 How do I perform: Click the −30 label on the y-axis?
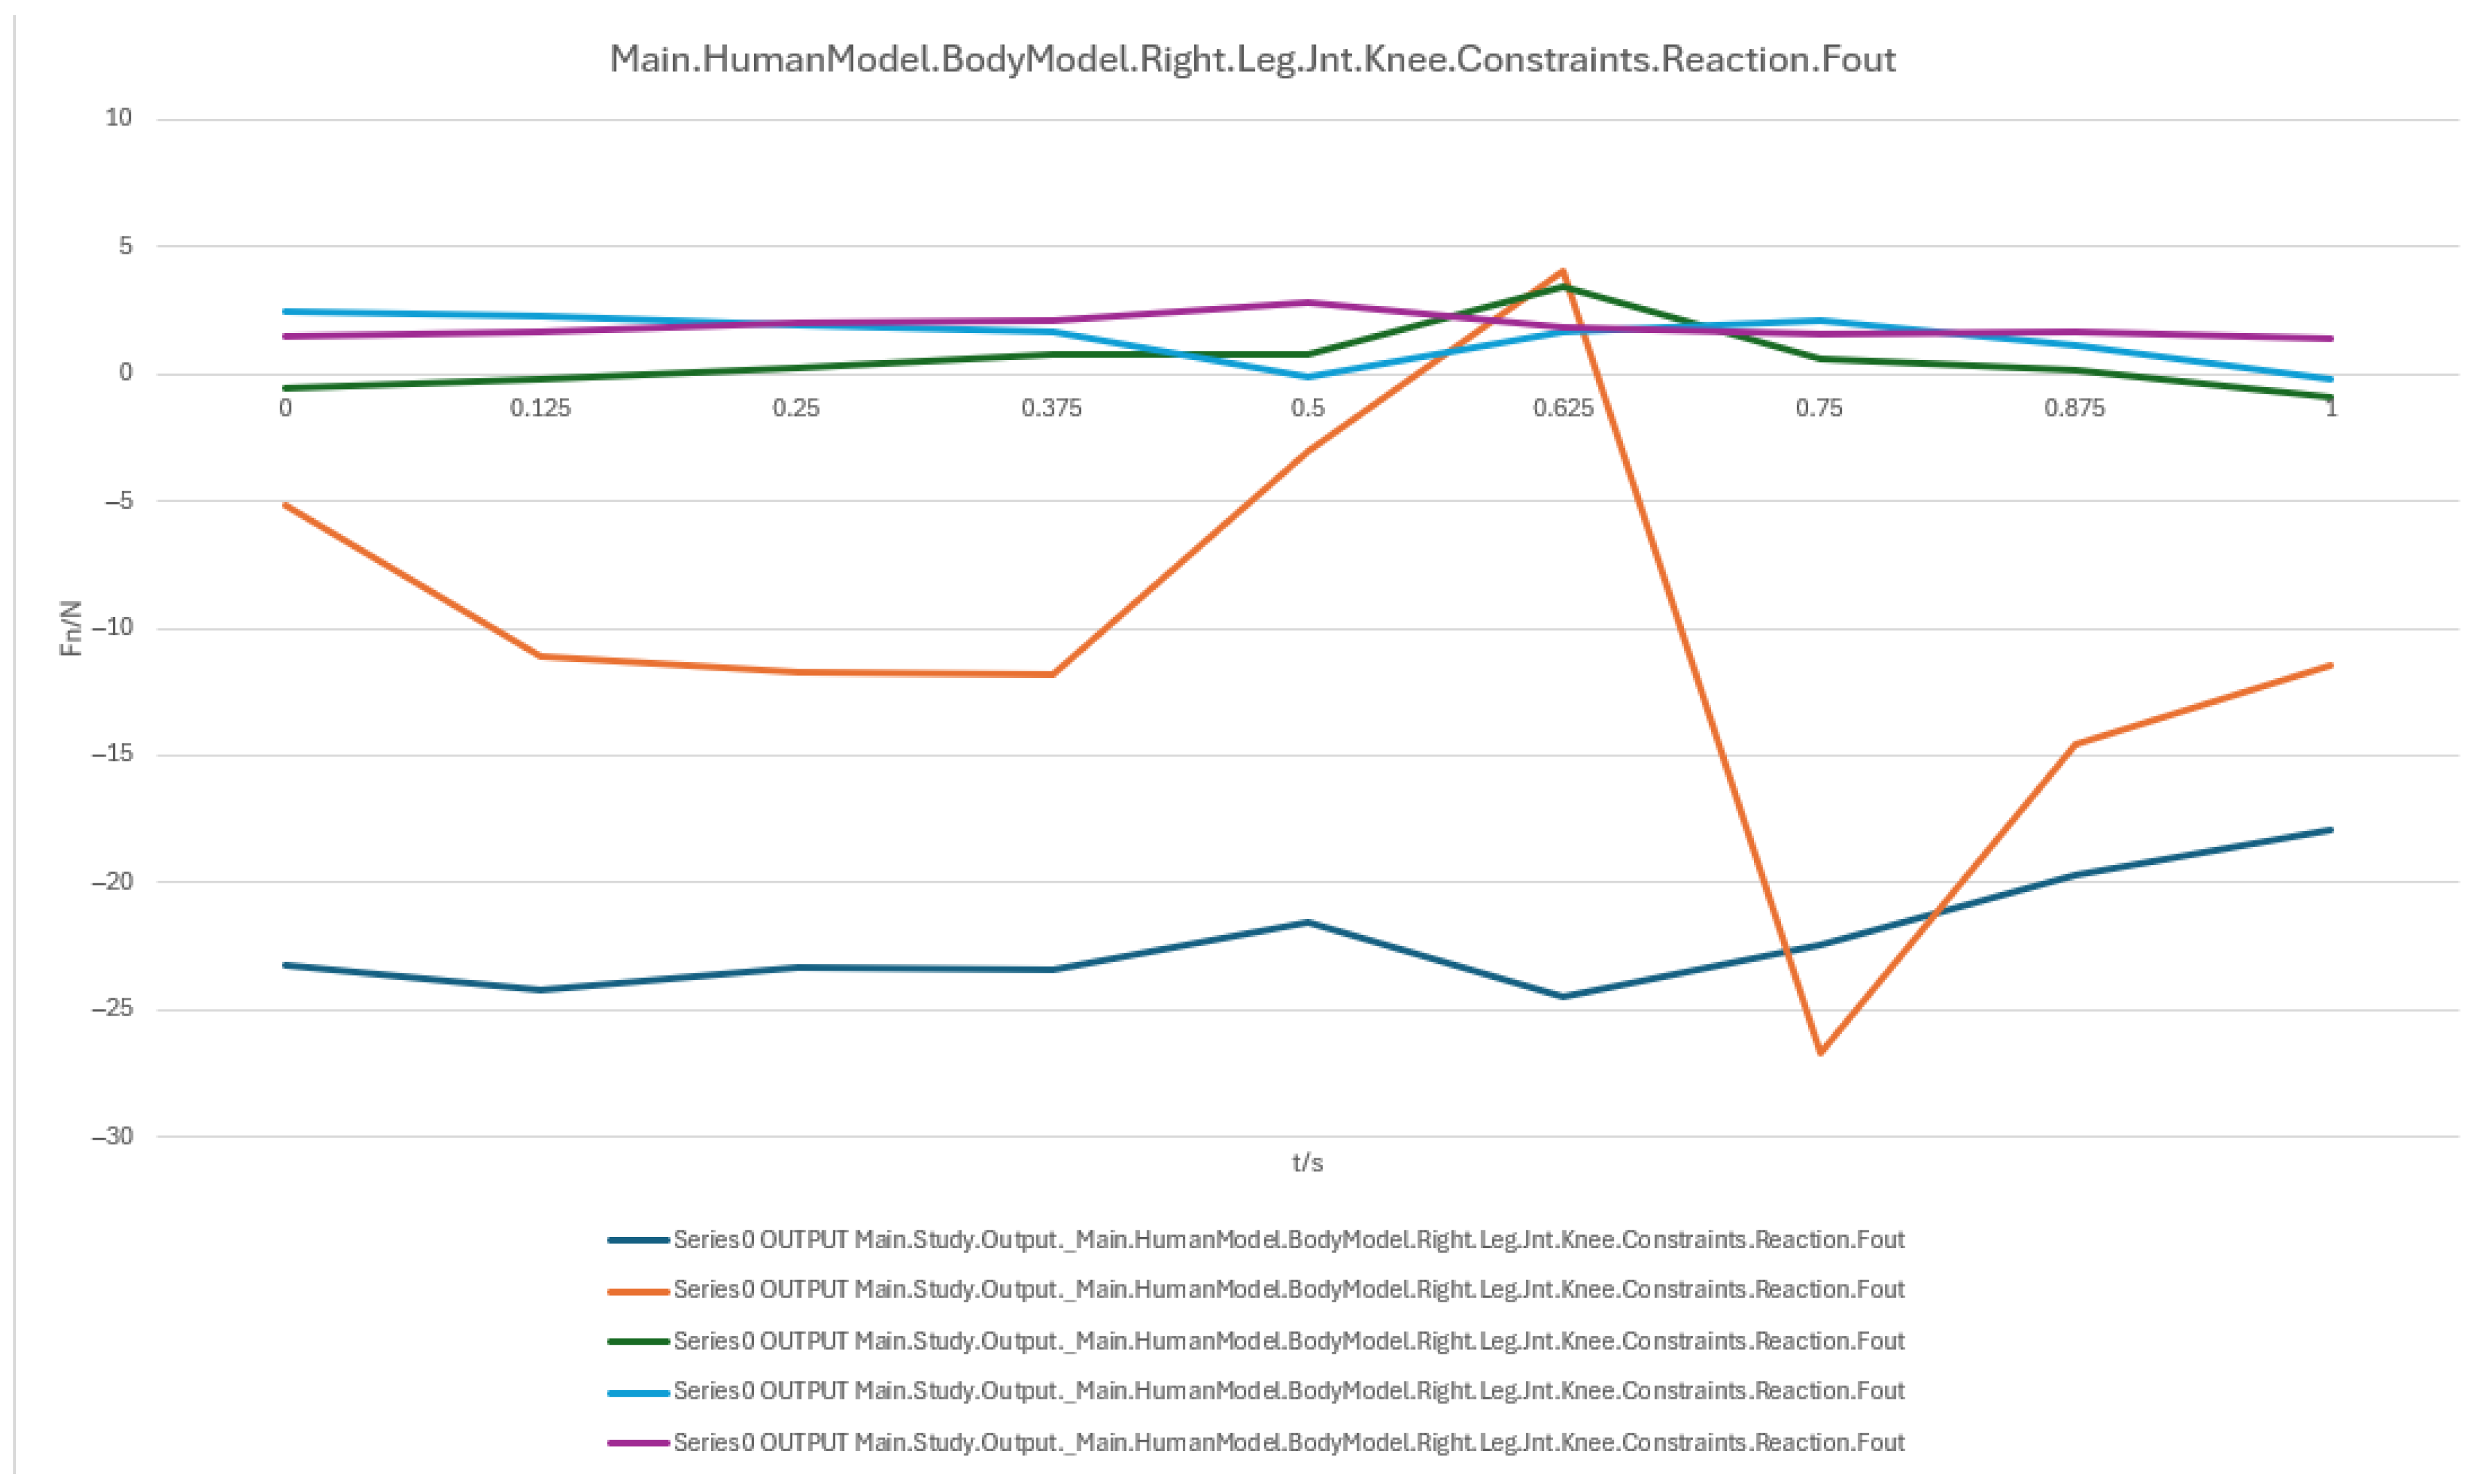(x=112, y=1136)
